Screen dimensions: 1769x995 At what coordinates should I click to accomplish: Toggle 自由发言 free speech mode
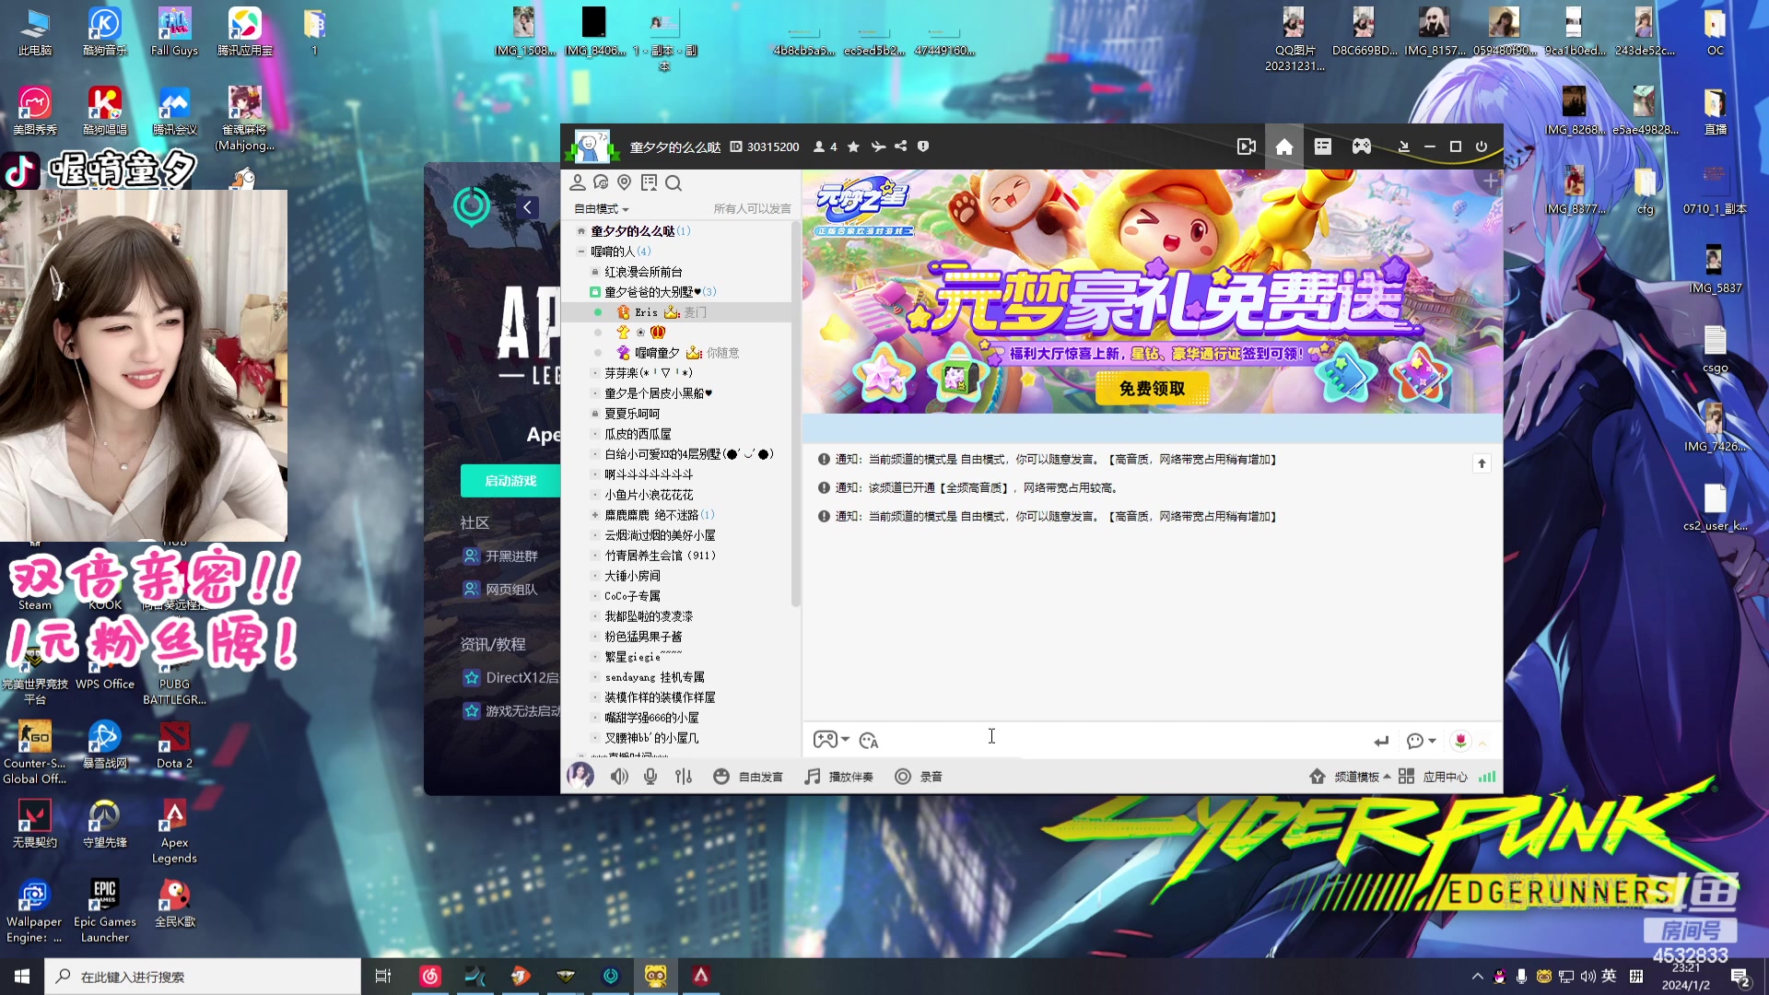(x=748, y=777)
